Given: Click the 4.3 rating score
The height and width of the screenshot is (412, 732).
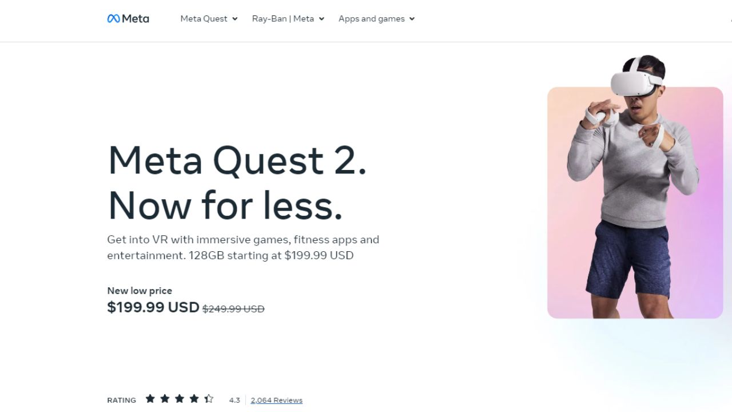Looking at the screenshot, I should 234,400.
